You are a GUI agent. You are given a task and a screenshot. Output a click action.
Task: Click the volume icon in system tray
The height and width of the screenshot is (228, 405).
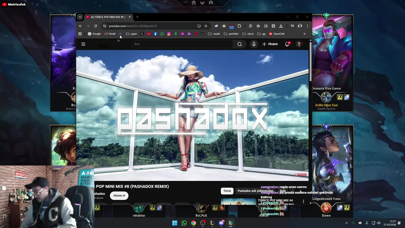(379, 223)
